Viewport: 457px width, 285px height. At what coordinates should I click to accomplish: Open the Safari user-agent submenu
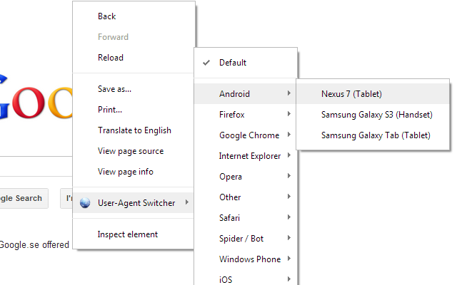point(230,218)
